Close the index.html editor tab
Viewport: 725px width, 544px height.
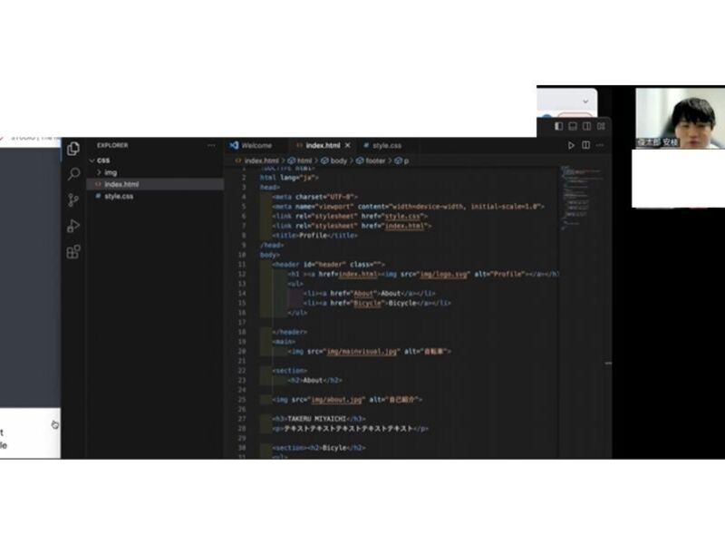pyautogui.click(x=347, y=145)
